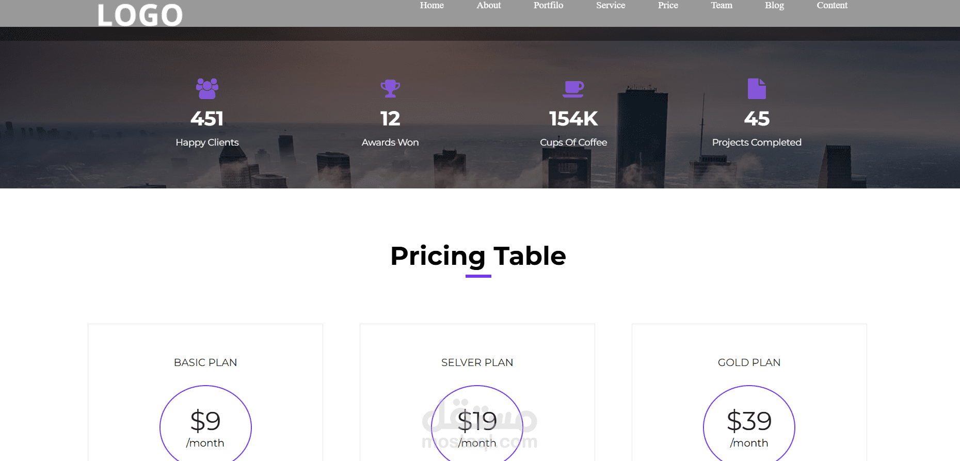960x461 pixels.
Task: Click the Pricing Table heading
Action: coord(478,257)
